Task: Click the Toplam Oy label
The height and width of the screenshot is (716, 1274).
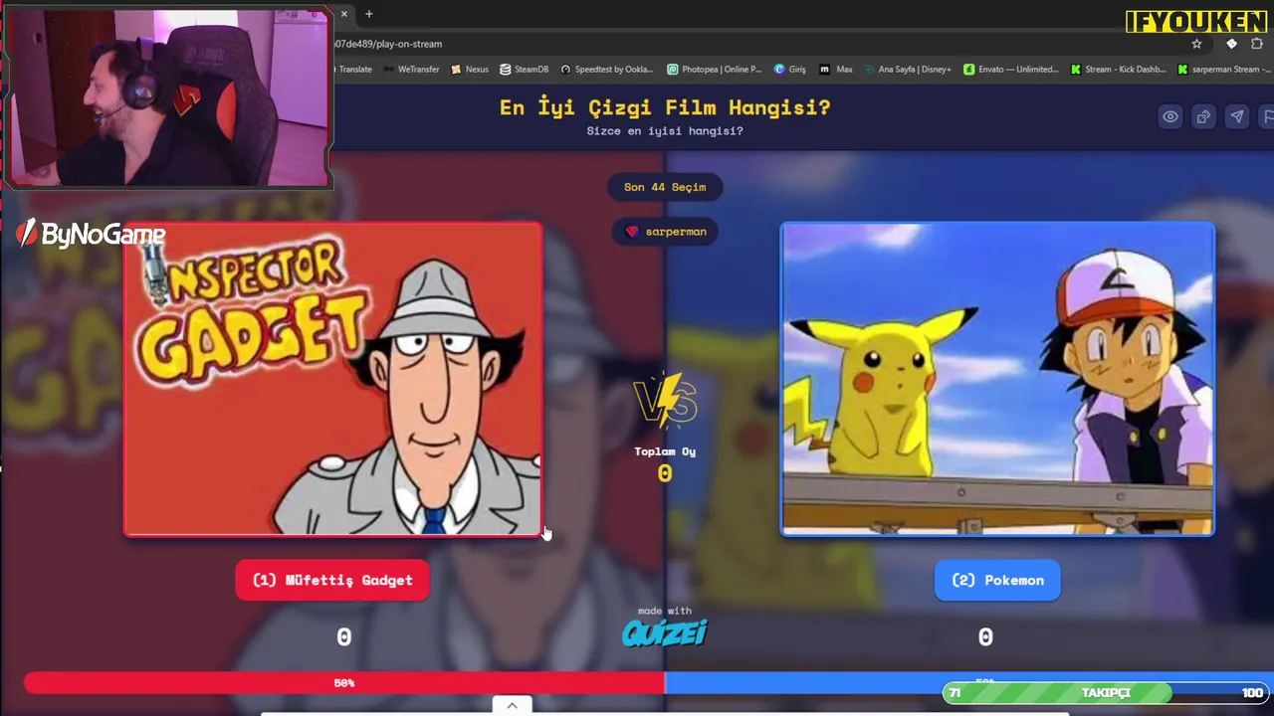Action: tap(665, 451)
